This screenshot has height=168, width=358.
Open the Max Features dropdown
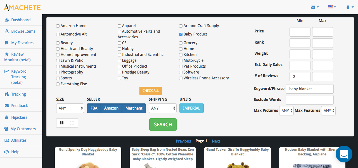tap(328, 111)
